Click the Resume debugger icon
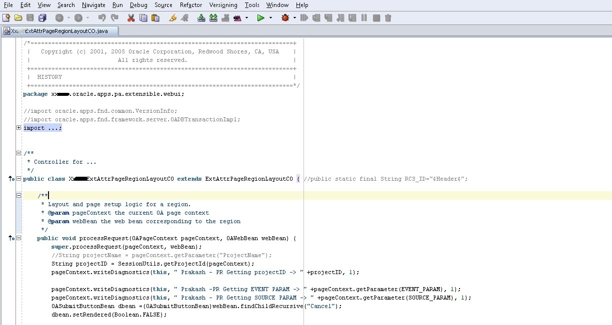 click(x=303, y=18)
